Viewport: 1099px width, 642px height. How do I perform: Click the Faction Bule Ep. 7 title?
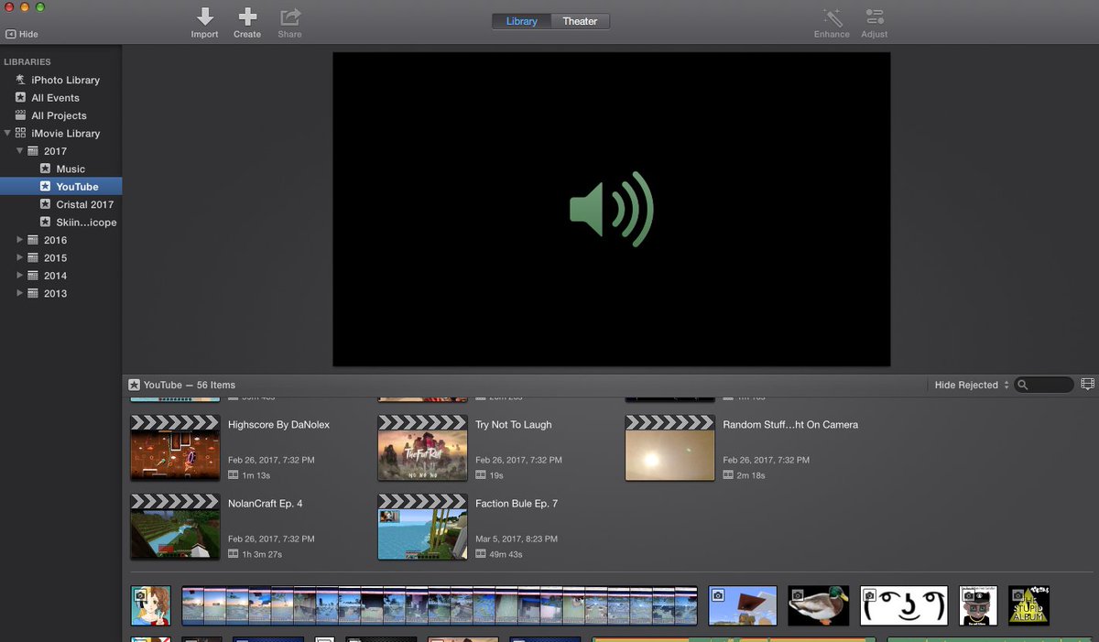(x=517, y=504)
